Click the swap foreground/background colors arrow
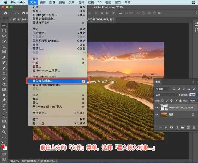The height and width of the screenshot is (163, 198). [x=6, y=142]
